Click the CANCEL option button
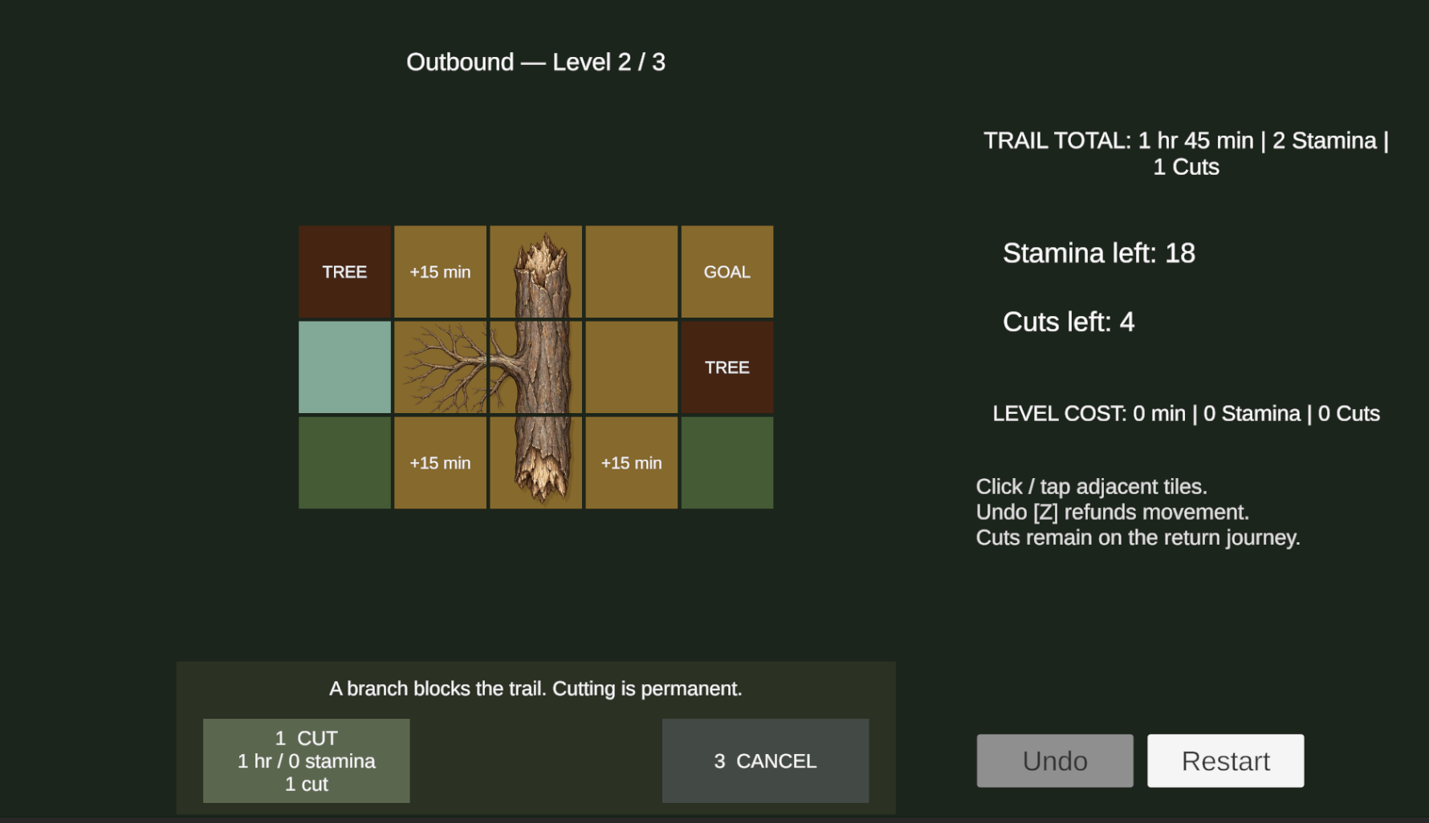The width and height of the screenshot is (1429, 823). [x=765, y=760]
